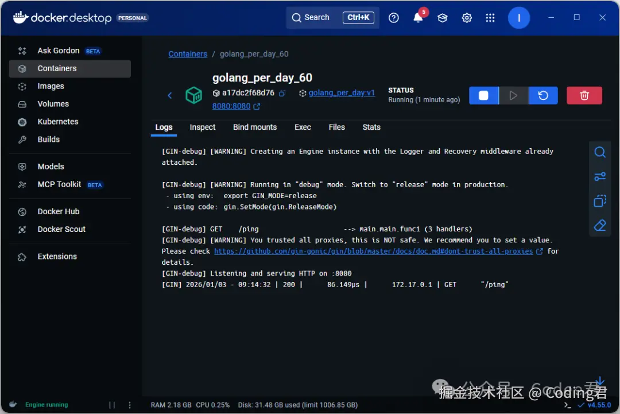The height and width of the screenshot is (414, 620).
Task: Open the help question mark icon
Action: coord(393,18)
